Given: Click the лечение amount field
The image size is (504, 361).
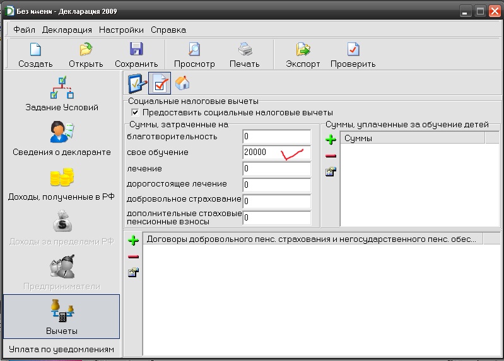Looking at the screenshot, I should pyautogui.click(x=276, y=169).
